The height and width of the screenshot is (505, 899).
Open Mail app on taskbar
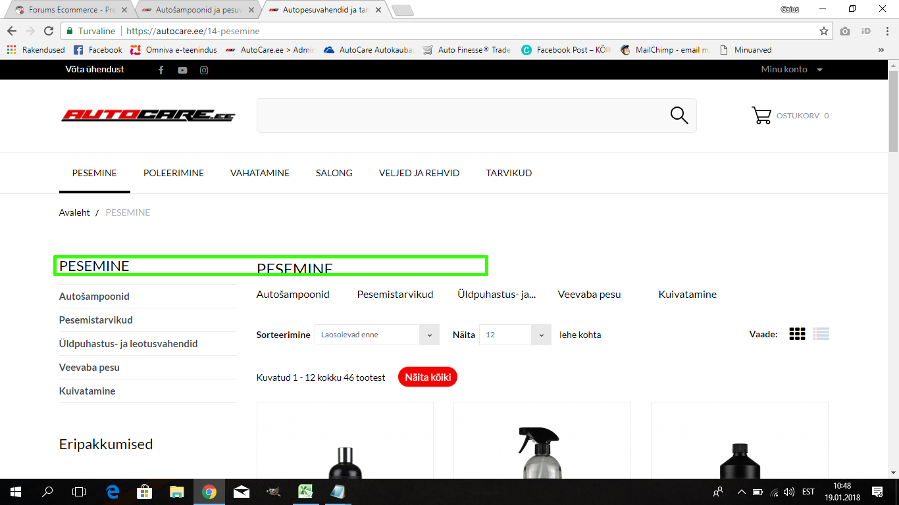[x=242, y=491]
